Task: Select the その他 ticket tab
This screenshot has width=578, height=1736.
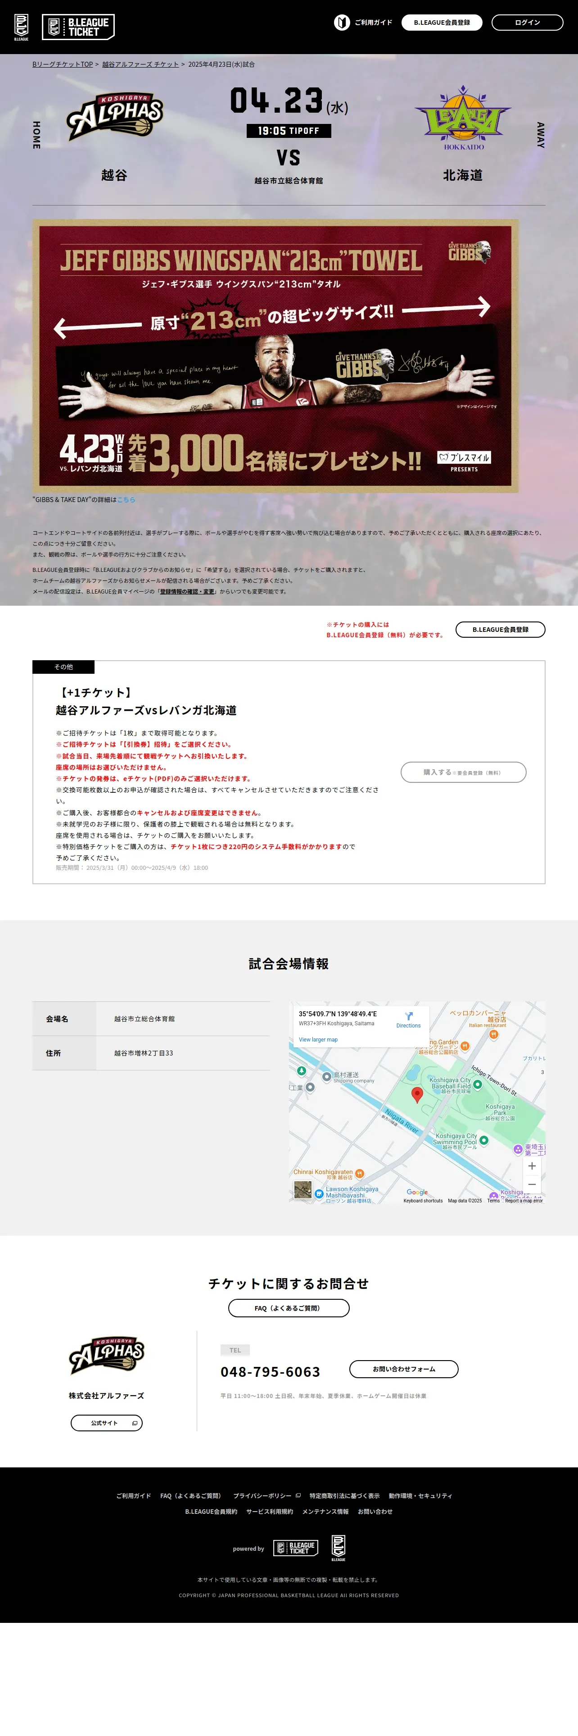Action: pos(63,667)
